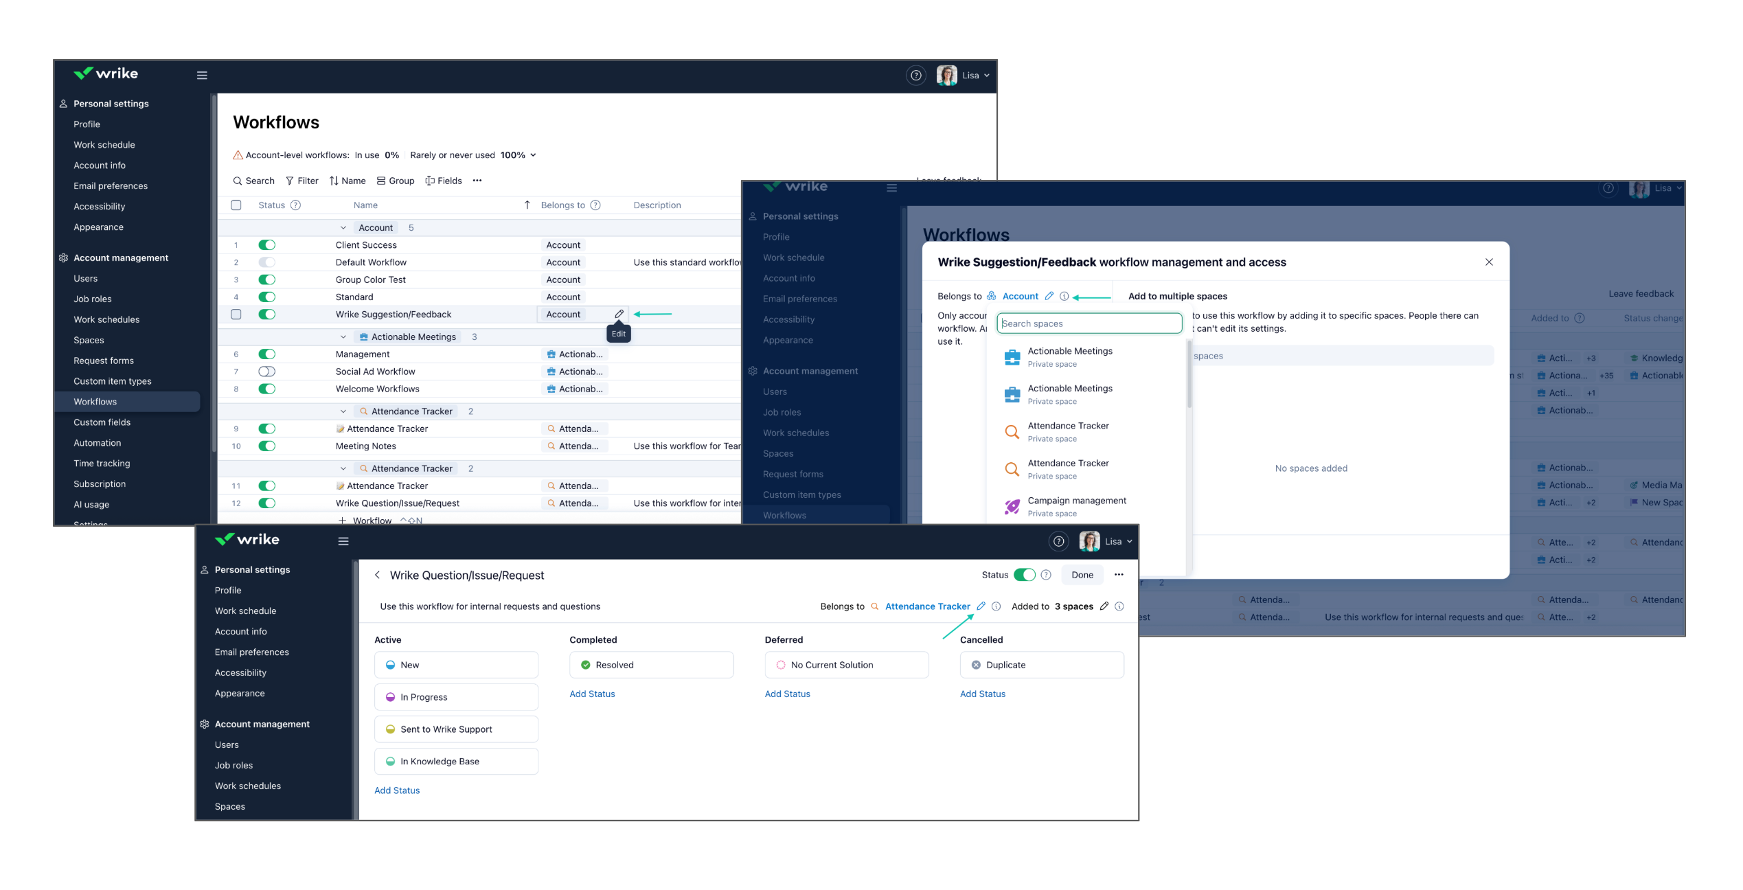Open help icon in bottom workflow window header
This screenshot has height=890, width=1743.
pos(1058,541)
